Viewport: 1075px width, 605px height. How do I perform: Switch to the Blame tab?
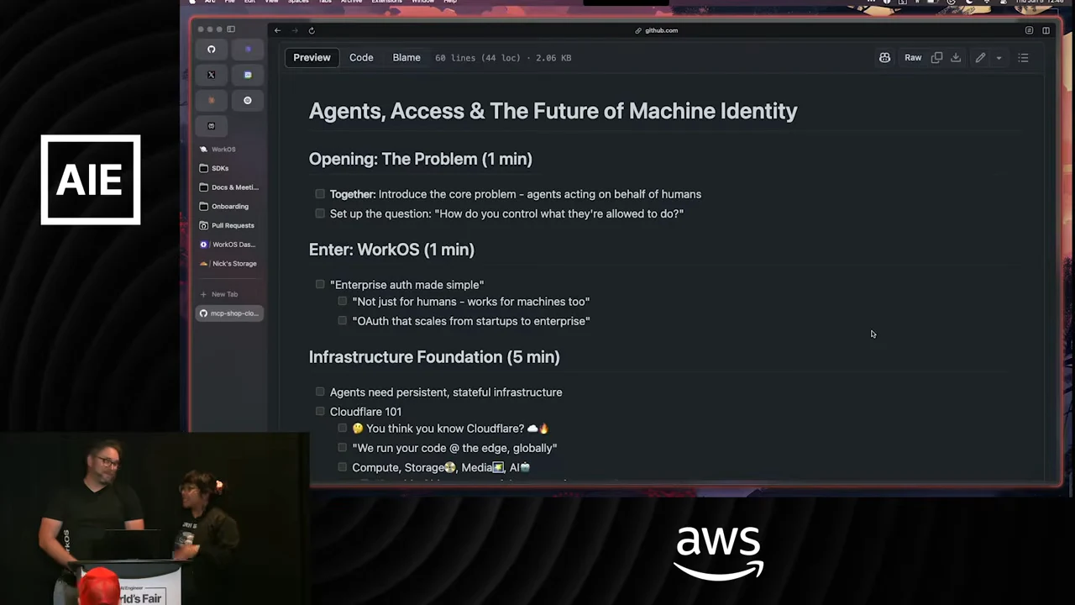tap(406, 58)
